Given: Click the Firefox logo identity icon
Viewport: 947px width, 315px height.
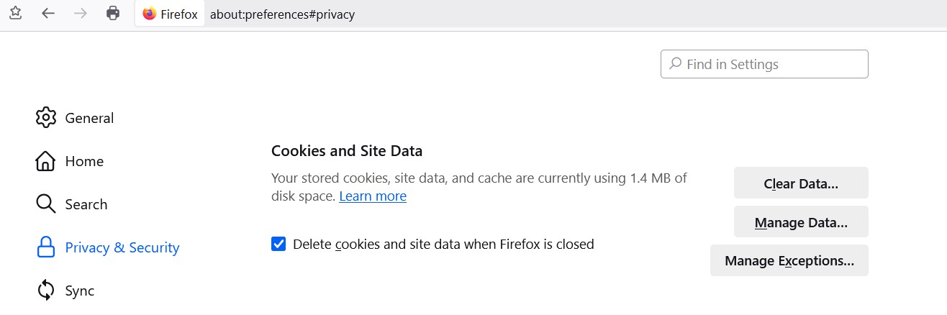Looking at the screenshot, I should coord(150,14).
